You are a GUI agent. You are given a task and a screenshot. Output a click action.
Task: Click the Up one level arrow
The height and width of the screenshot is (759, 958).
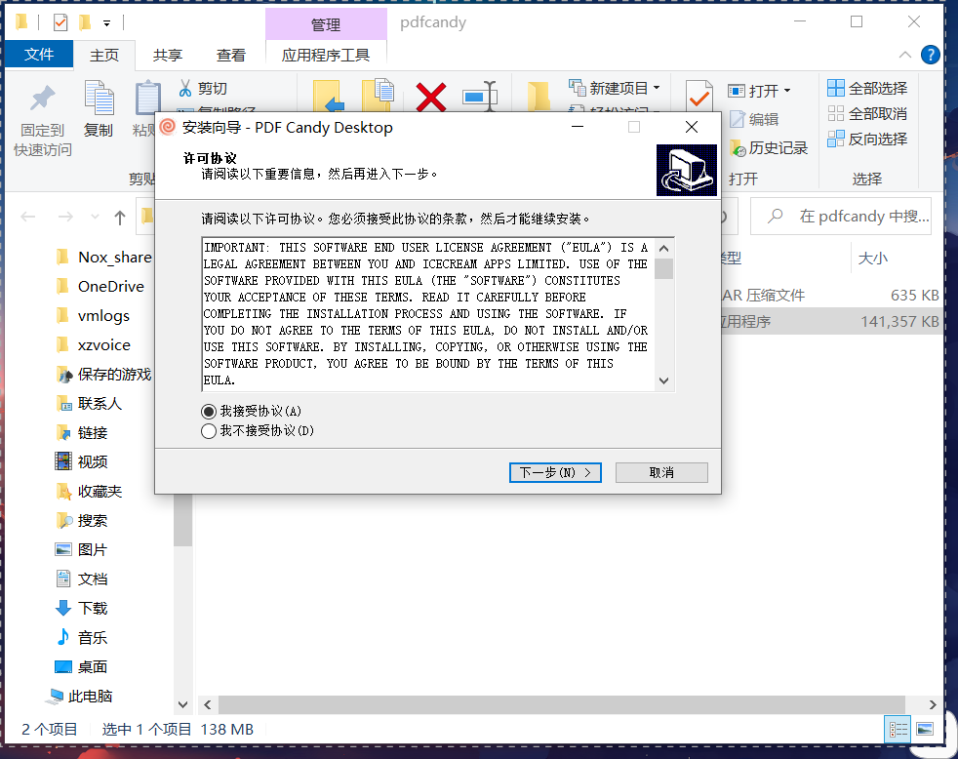pyautogui.click(x=120, y=217)
